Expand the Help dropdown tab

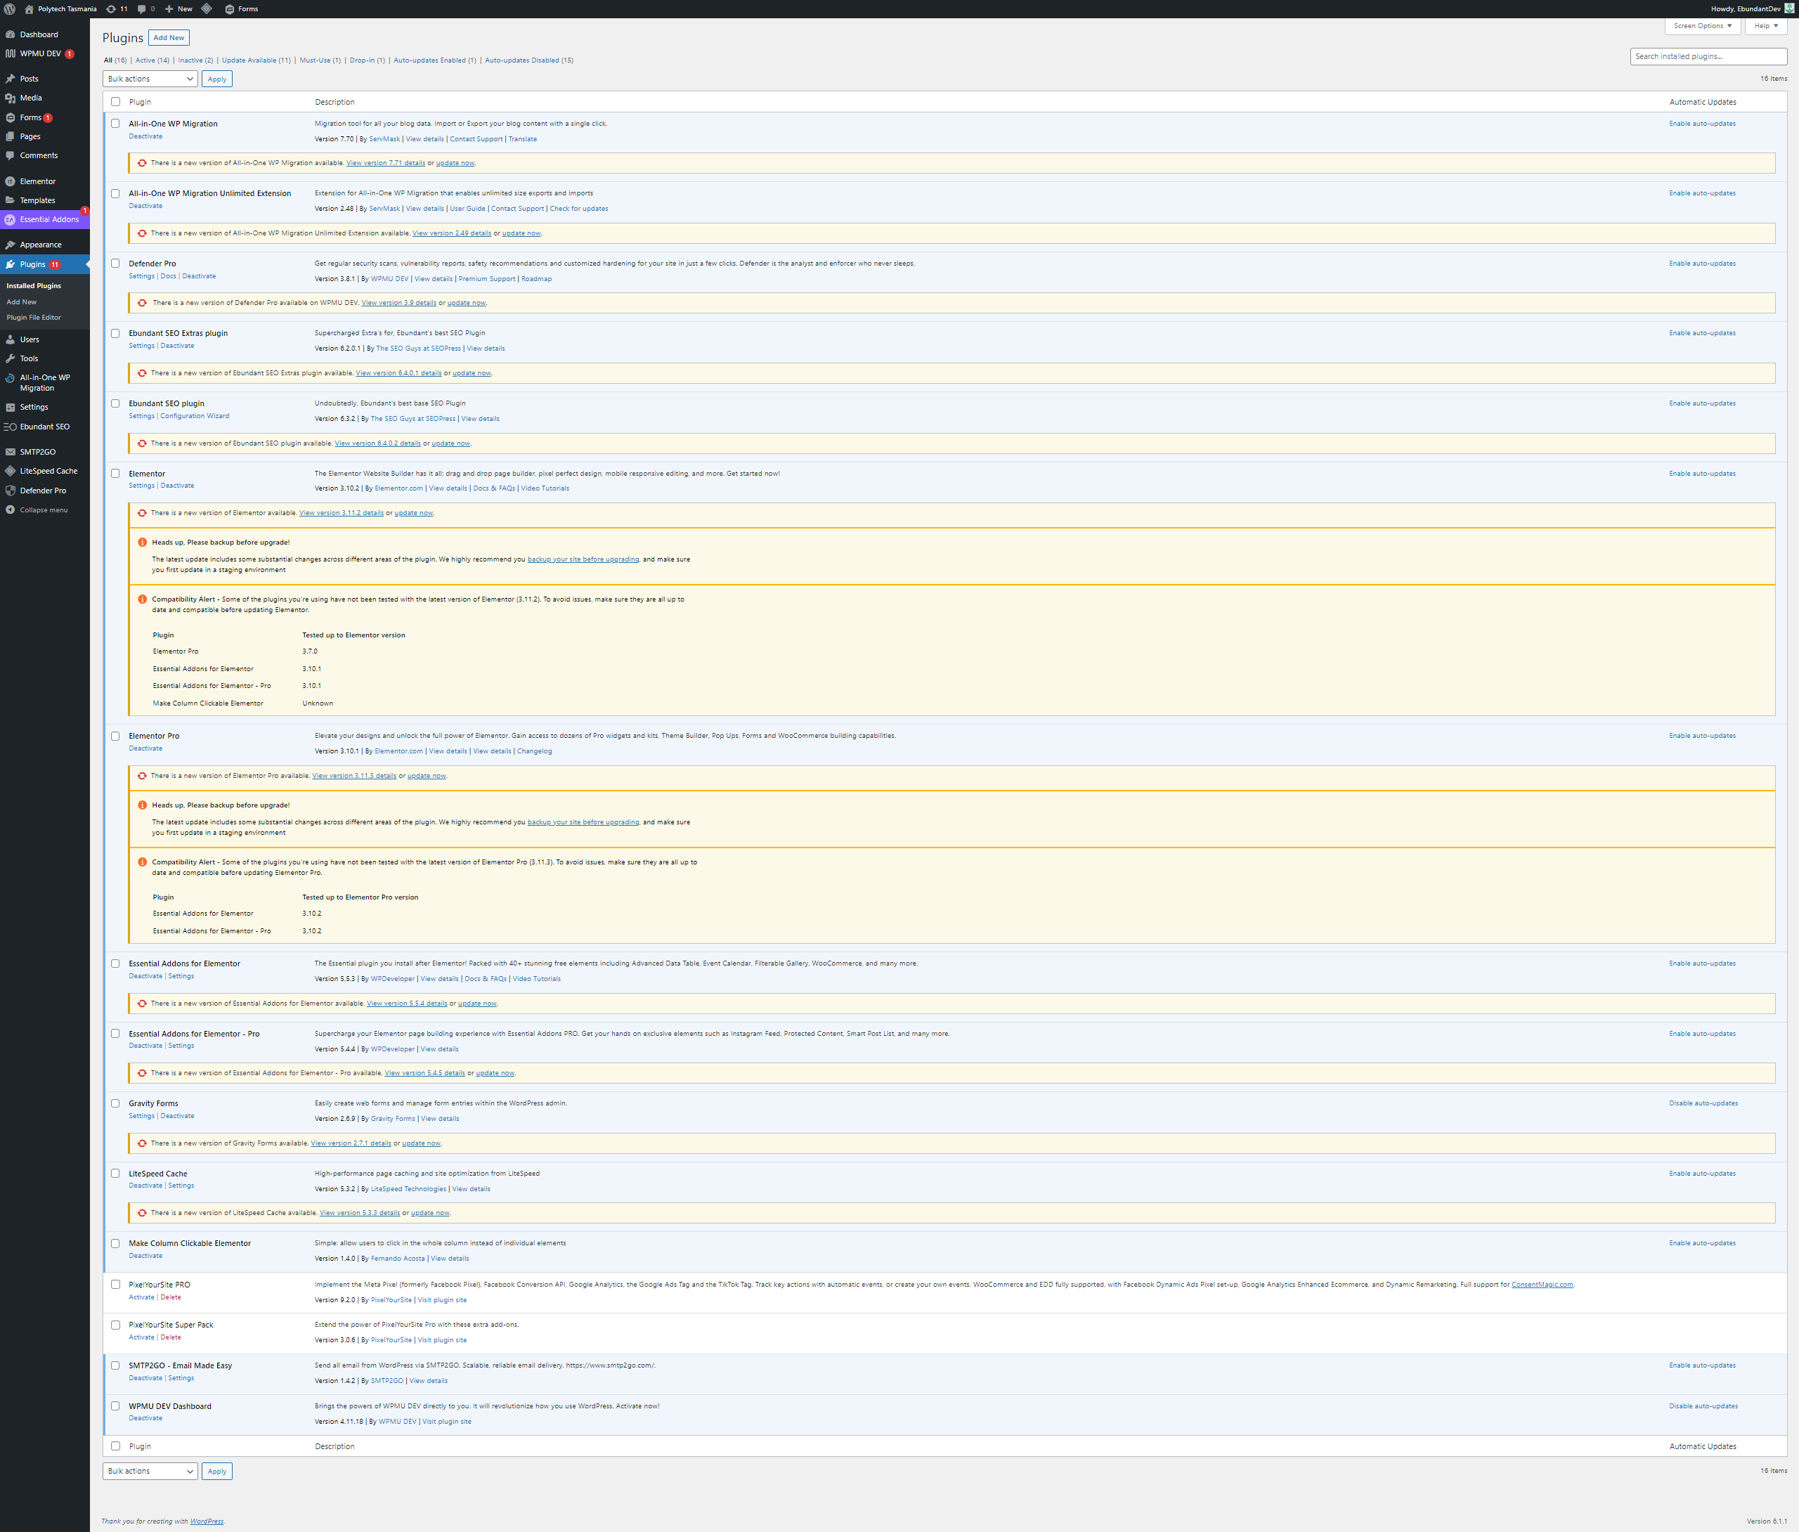tap(1766, 26)
